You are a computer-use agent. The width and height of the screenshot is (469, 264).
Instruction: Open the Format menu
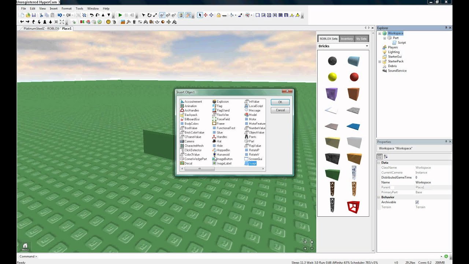(x=66, y=8)
